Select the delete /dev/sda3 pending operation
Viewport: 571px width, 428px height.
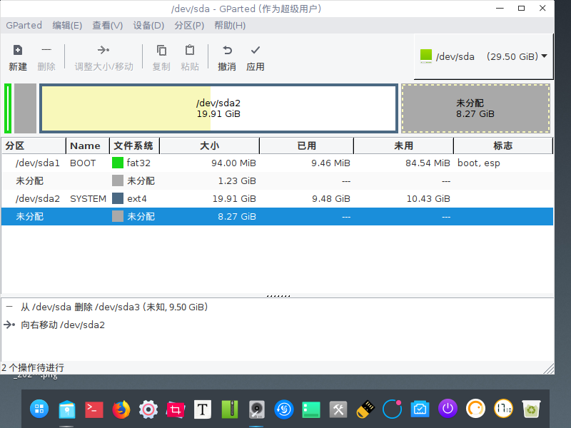pos(114,307)
